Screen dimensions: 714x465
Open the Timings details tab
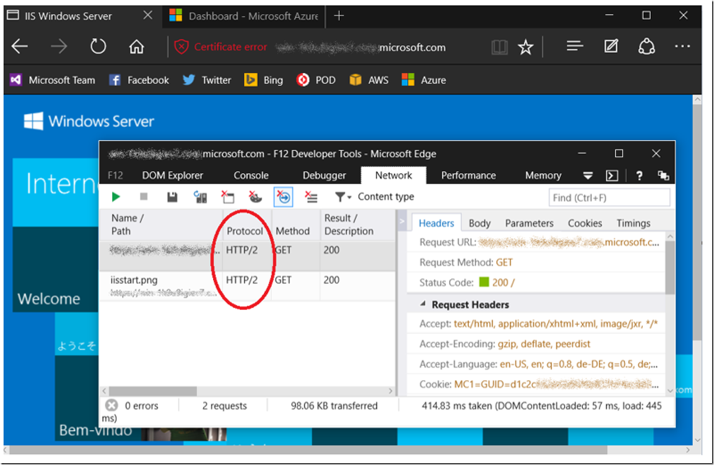coord(633,223)
